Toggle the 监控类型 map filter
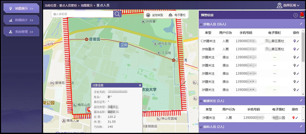Screen dimensions: 306x134 (x=155, y=15)
